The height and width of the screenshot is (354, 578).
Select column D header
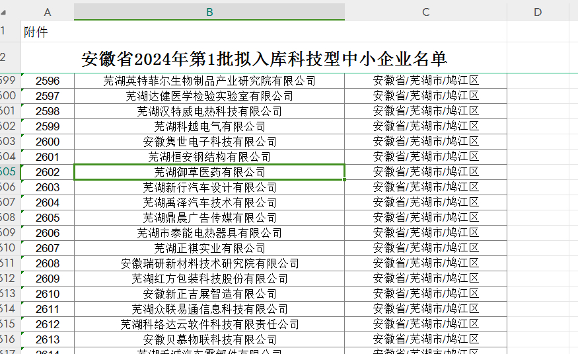537,12
